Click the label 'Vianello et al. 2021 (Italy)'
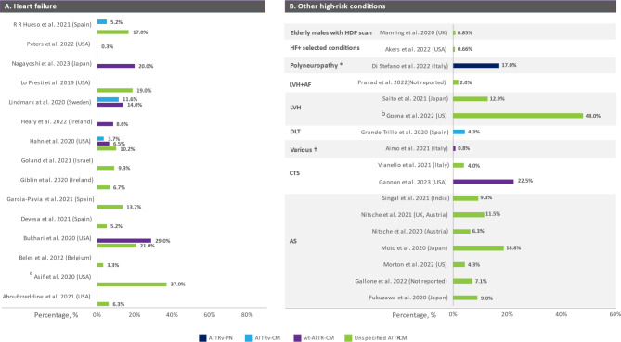 pyautogui.click(x=413, y=165)
